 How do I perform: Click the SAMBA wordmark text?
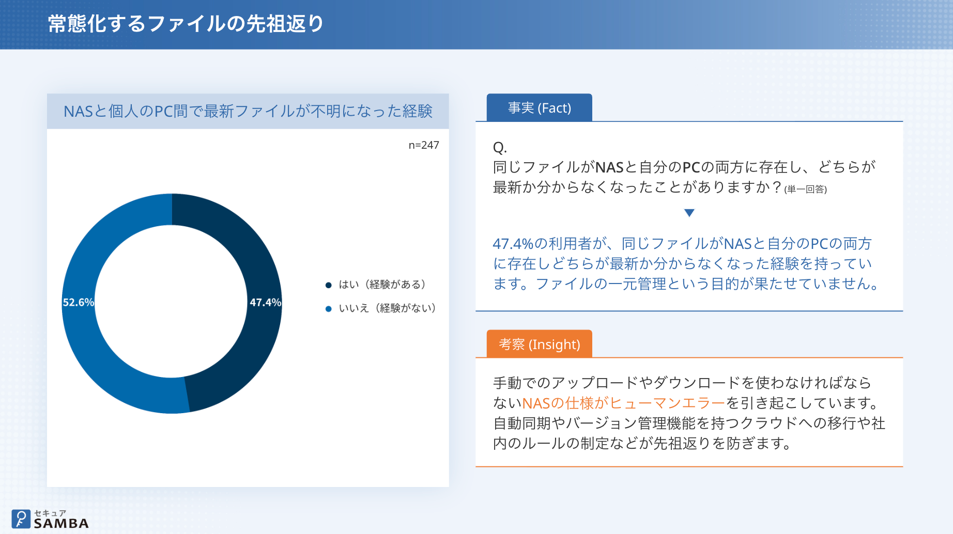[62, 523]
